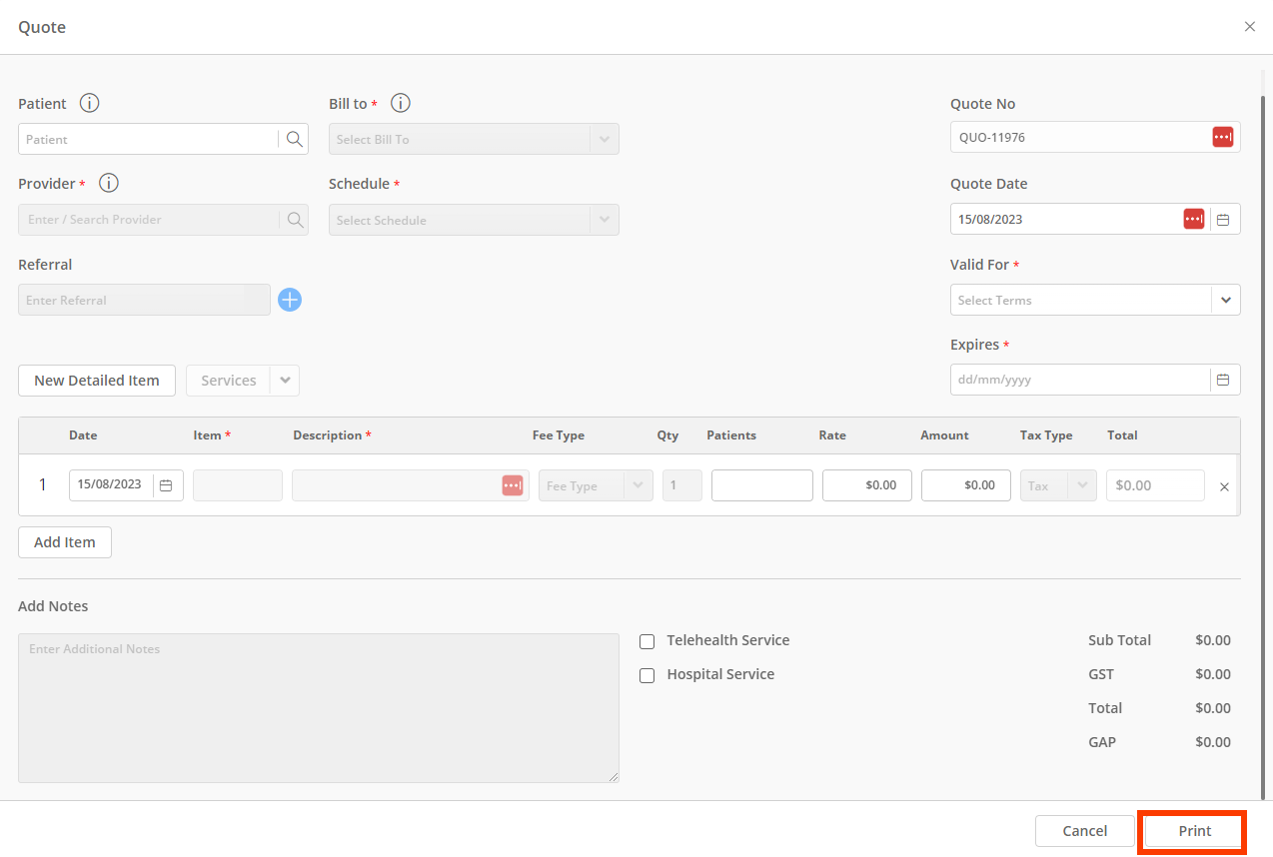Click the New Detailed Item button

click(97, 381)
